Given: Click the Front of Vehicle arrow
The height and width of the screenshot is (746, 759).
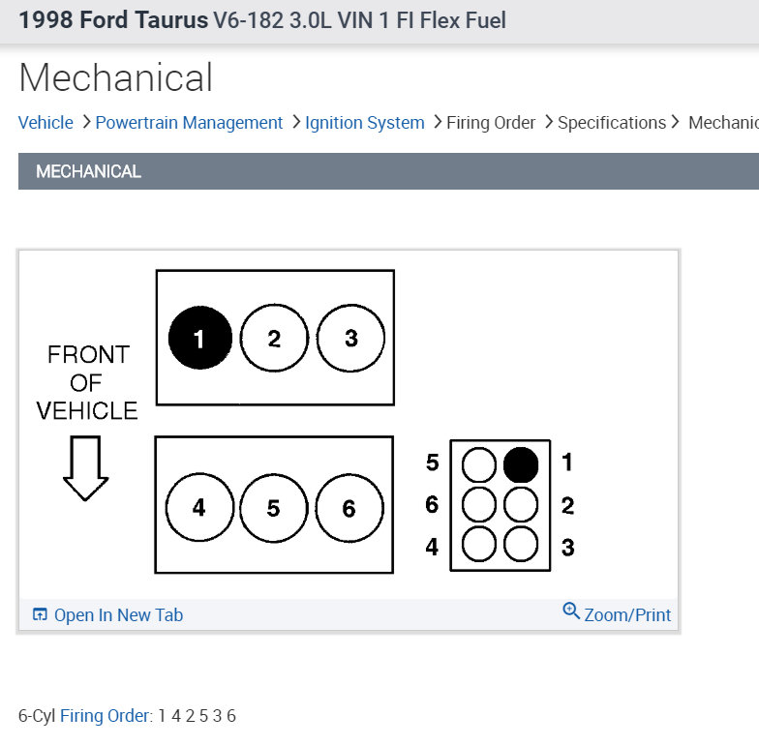Looking at the screenshot, I should tap(85, 468).
